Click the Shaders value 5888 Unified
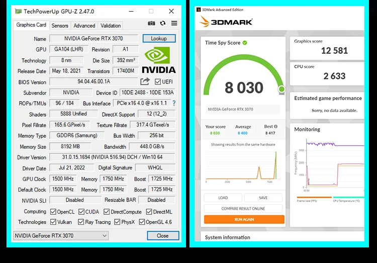Screen dimensions: 377x263 pos(73,114)
